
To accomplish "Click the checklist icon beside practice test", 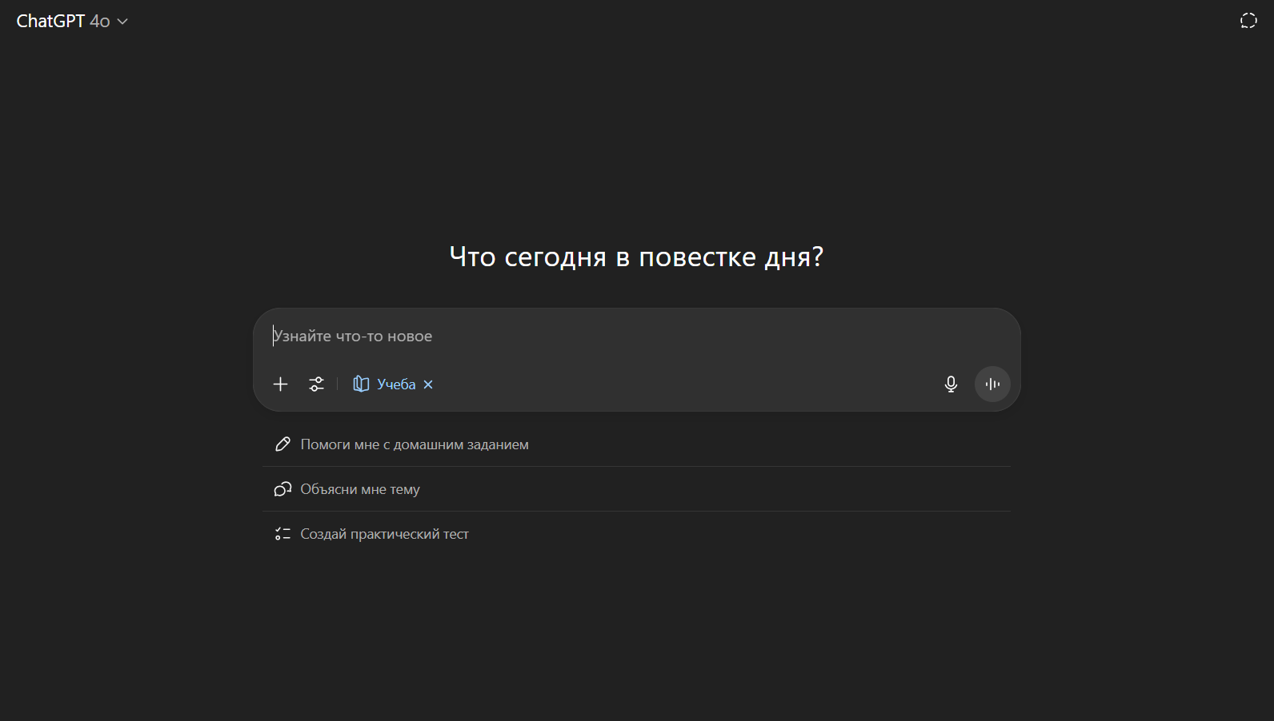I will 282,534.
